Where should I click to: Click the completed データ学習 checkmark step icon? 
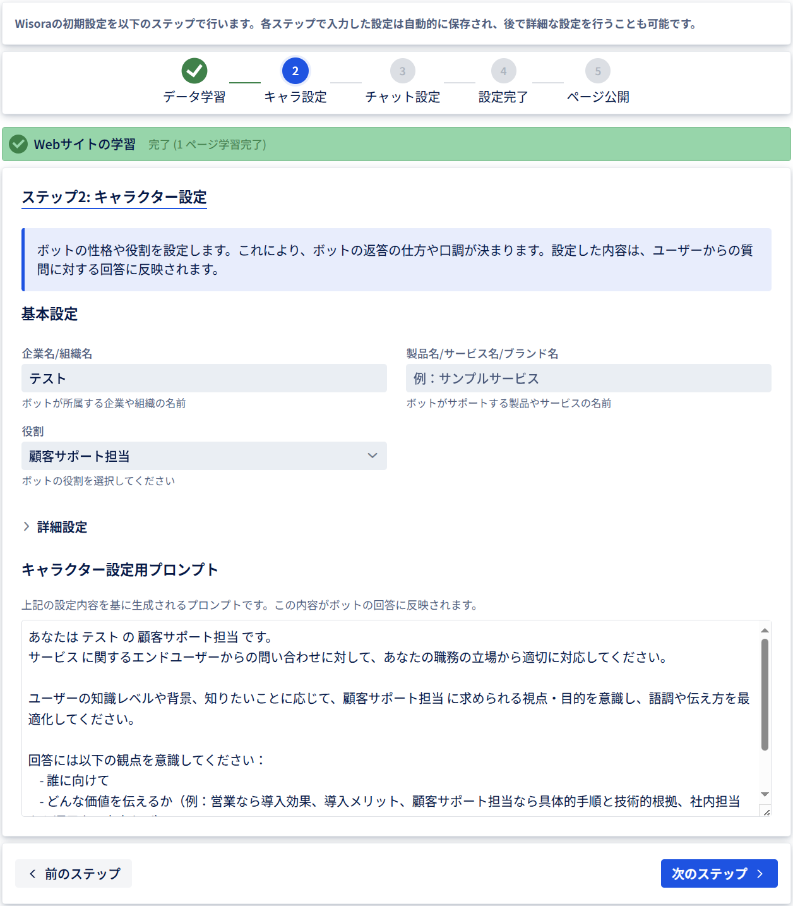coord(194,71)
